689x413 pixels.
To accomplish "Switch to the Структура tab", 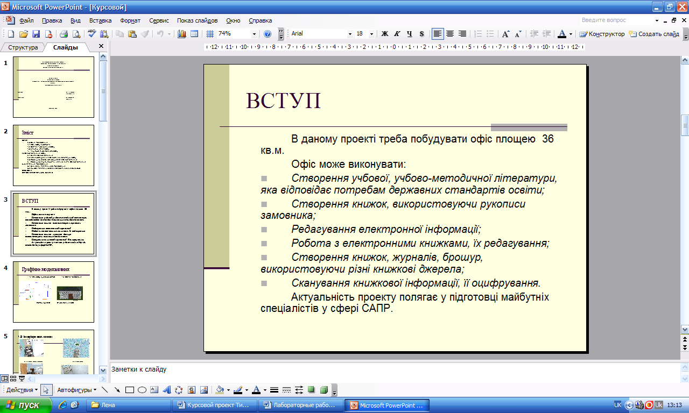I will (23, 47).
